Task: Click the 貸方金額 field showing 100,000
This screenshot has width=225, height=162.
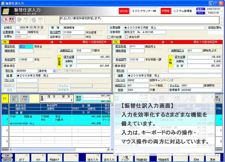Action: (x=204, y=57)
